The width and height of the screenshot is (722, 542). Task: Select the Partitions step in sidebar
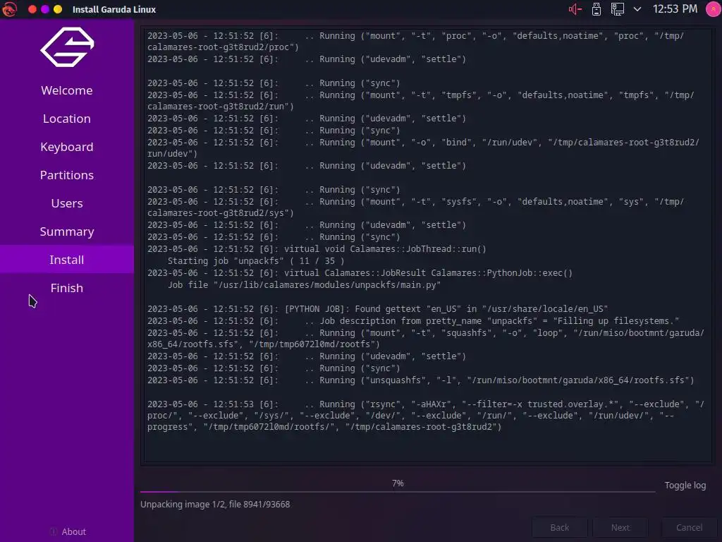[x=67, y=175]
